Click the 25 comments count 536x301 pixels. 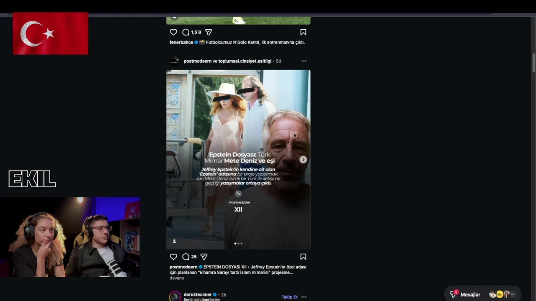[x=194, y=257]
